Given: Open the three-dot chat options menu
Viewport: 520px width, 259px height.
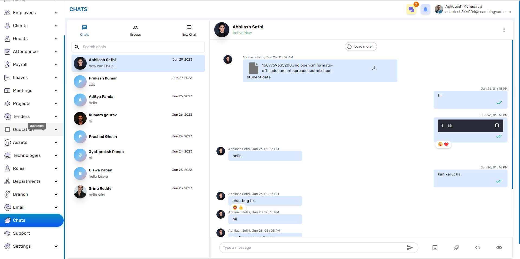Looking at the screenshot, I should (504, 30).
